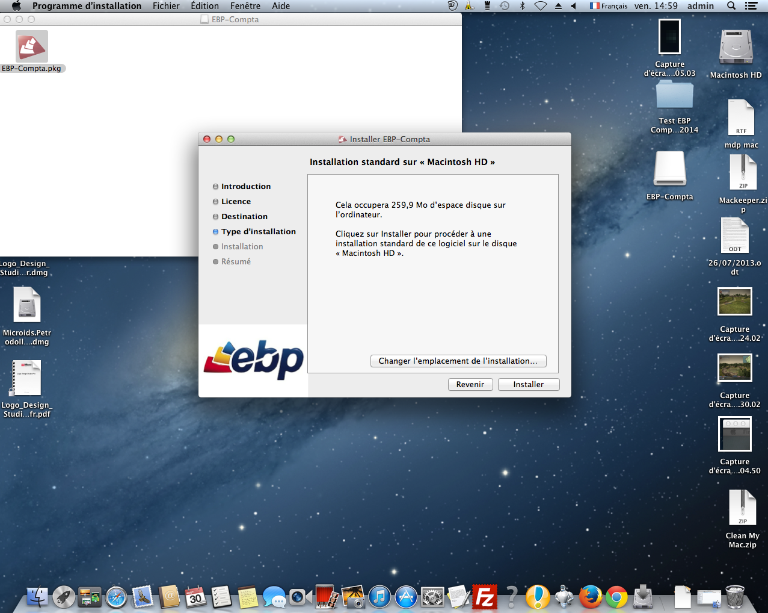Open the Fichier menu

pyautogui.click(x=166, y=6)
